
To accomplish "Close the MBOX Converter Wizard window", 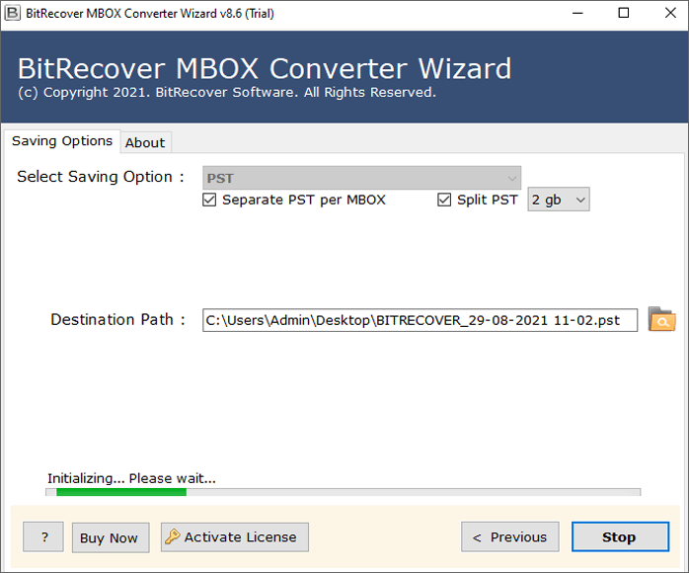I will pyautogui.click(x=670, y=13).
